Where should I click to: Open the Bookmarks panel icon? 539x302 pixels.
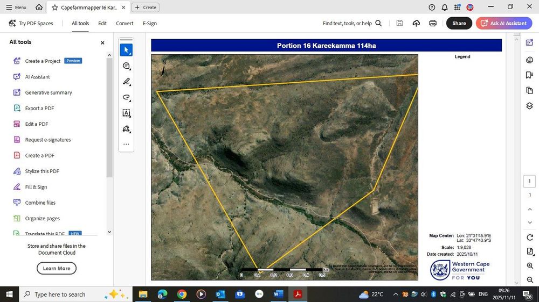point(529,75)
